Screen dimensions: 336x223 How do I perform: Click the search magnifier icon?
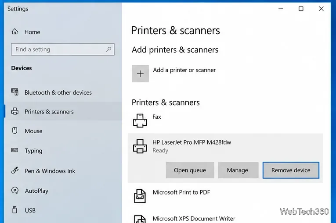108,50
